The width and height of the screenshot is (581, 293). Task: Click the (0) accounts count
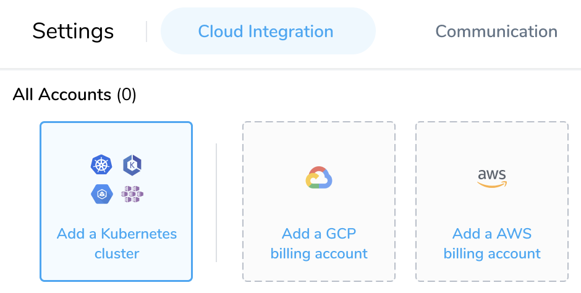(x=127, y=95)
